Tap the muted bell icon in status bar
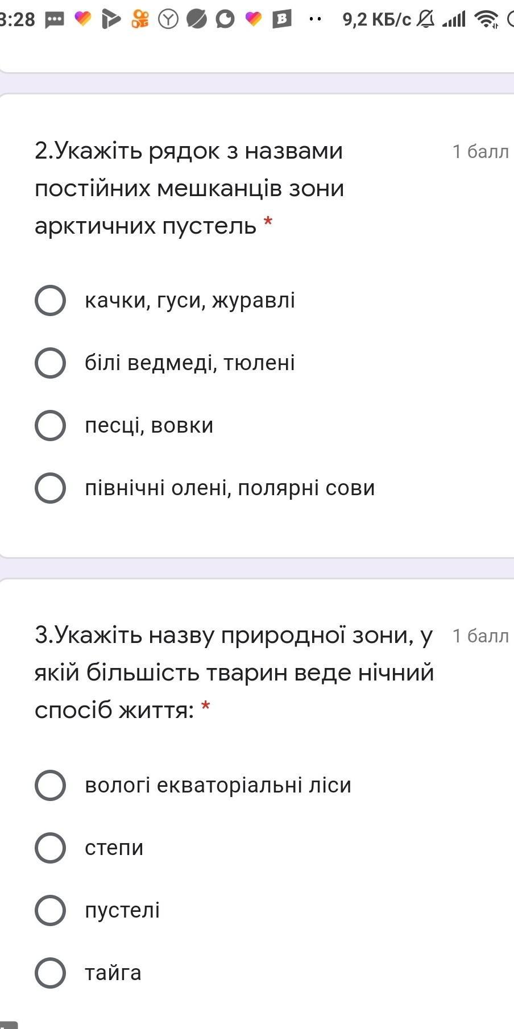Viewport: 514px width, 1029px height. pyautogui.click(x=425, y=20)
